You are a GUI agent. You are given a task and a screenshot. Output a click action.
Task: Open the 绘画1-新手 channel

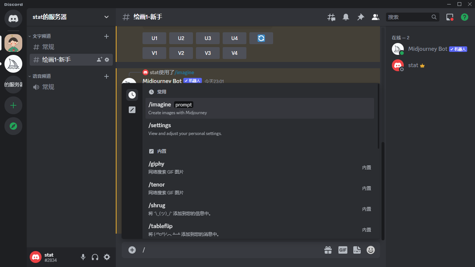coord(71,60)
